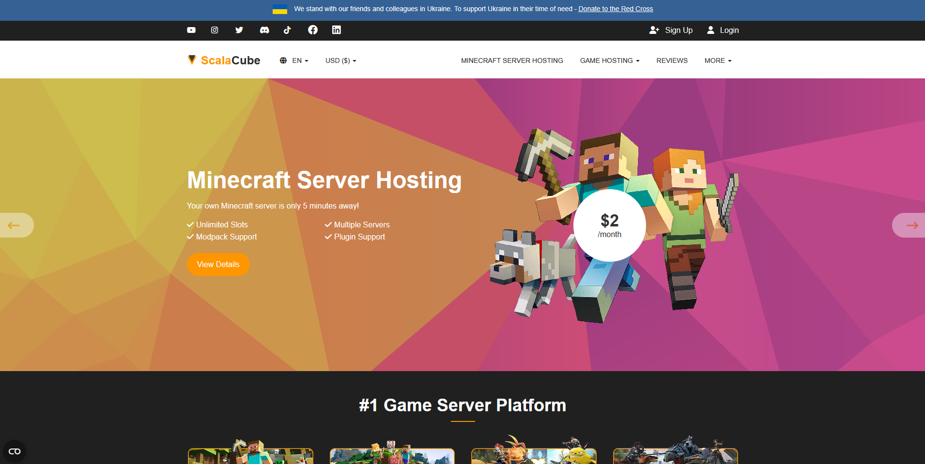Go to next slide with right arrow
Image resolution: width=925 pixels, height=464 pixels.
(909, 225)
